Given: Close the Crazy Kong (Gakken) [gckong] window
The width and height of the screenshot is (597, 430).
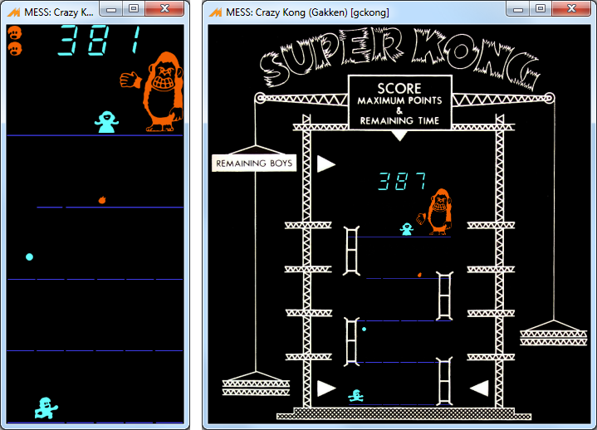Looking at the screenshot, I should (571, 9).
